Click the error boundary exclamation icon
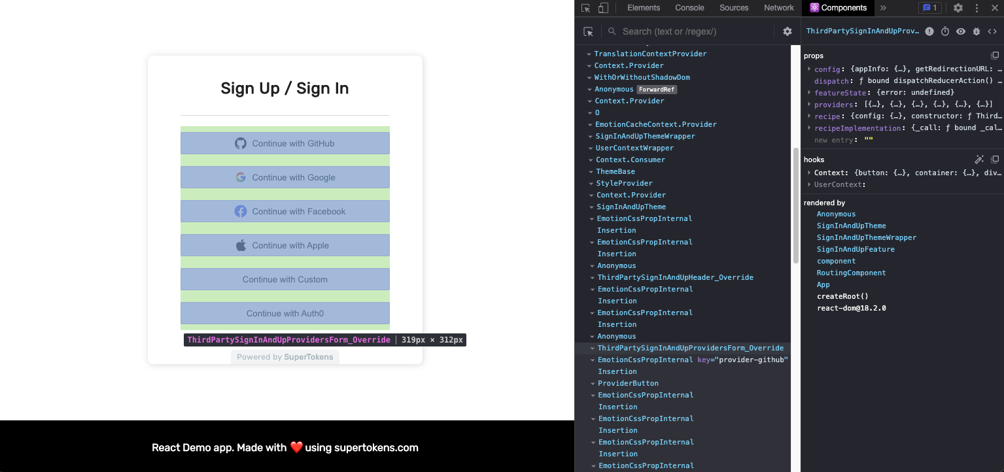1004x472 pixels. point(929,31)
